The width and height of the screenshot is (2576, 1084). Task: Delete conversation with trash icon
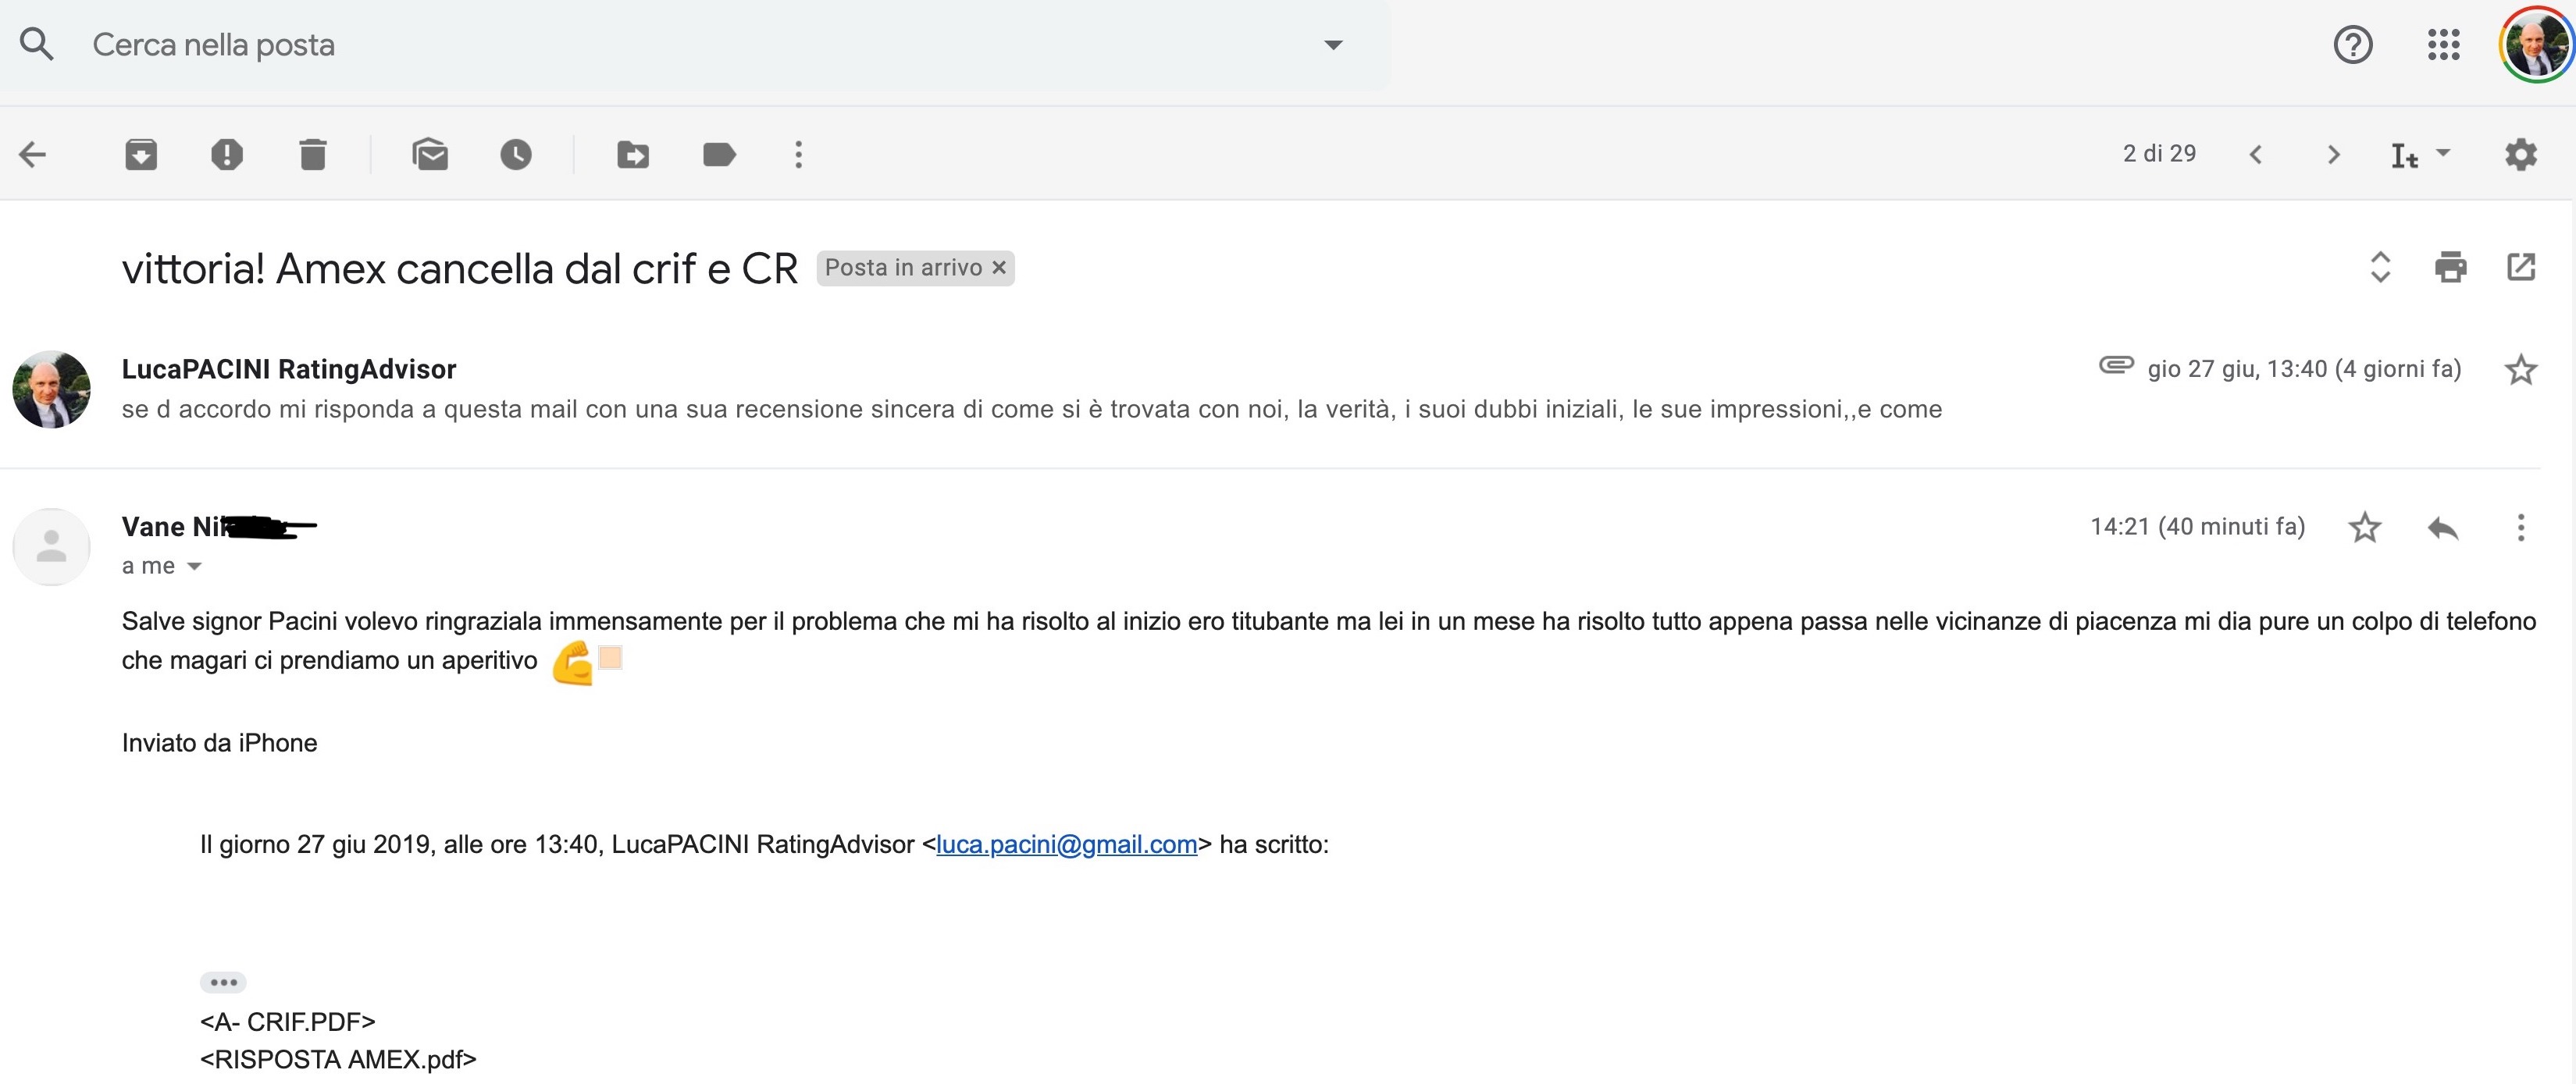click(x=313, y=155)
